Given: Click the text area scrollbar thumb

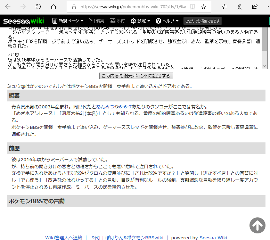Looking at the screenshot, I should (x=264, y=39).
